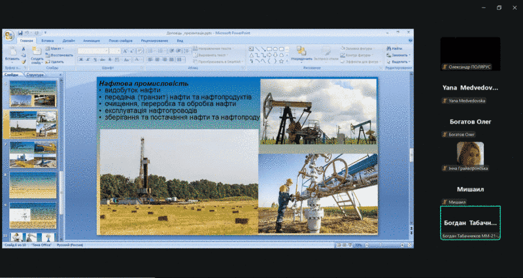Toggle bold formatting in the Шрифт group

point(80,59)
